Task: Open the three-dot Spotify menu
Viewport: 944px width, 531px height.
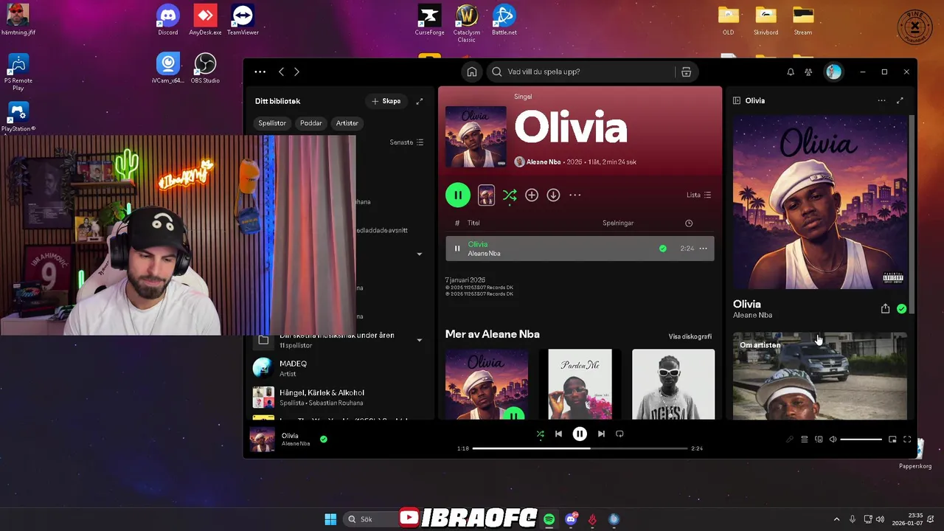Action: pyautogui.click(x=260, y=72)
